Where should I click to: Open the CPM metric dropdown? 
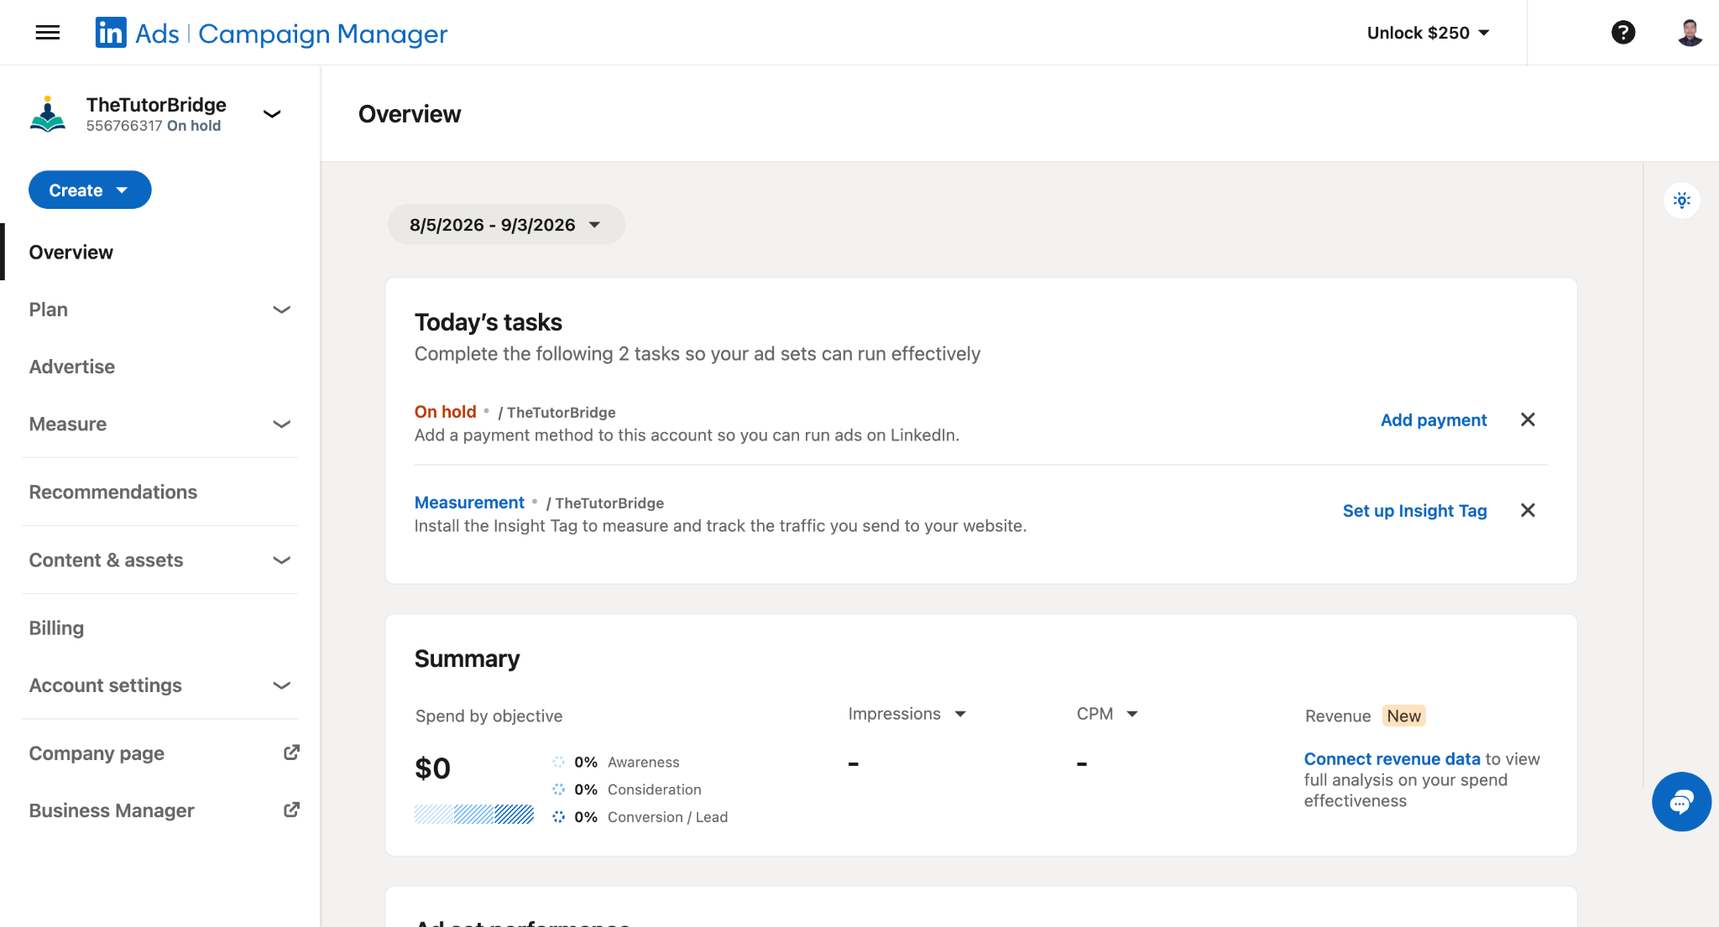1107,714
